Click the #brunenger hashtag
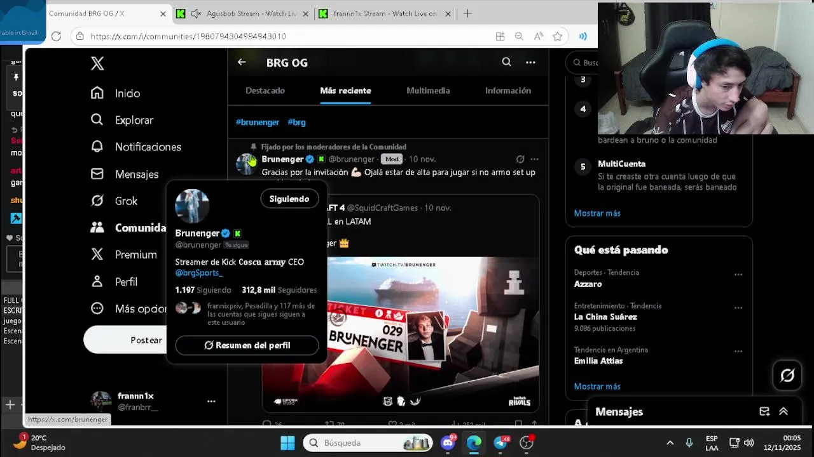This screenshot has height=457, width=814. [258, 122]
